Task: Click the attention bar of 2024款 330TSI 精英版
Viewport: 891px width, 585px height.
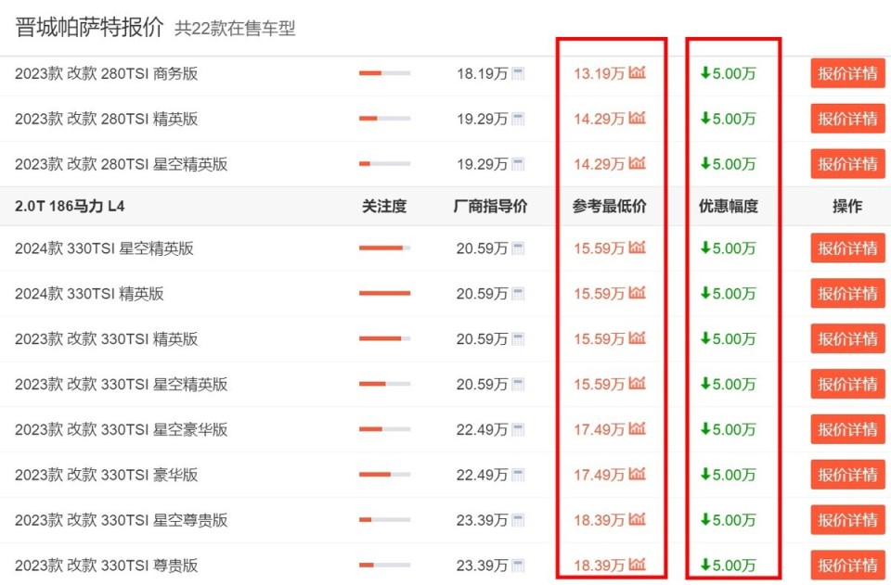Action: click(384, 293)
